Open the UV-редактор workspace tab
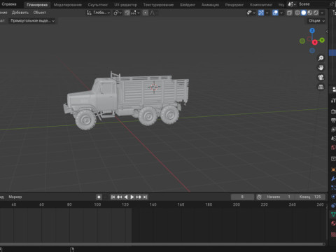 click(125, 5)
